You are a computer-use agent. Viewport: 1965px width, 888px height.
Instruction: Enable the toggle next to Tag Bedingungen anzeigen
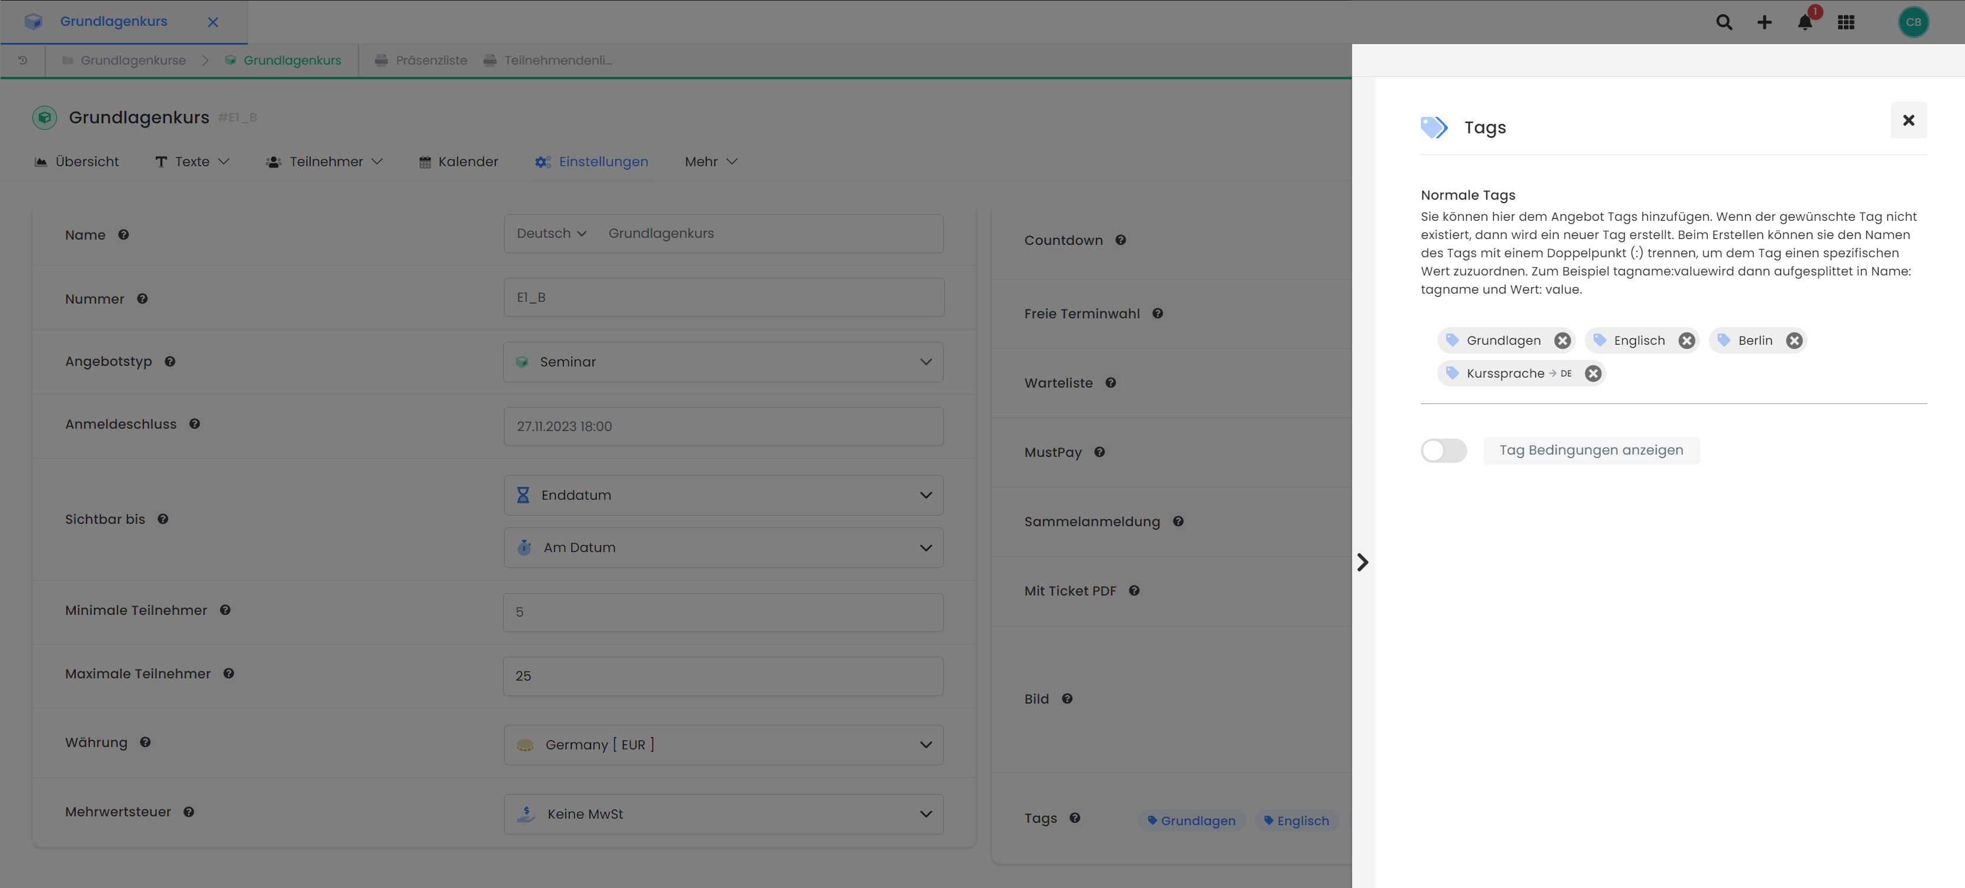click(x=1443, y=450)
